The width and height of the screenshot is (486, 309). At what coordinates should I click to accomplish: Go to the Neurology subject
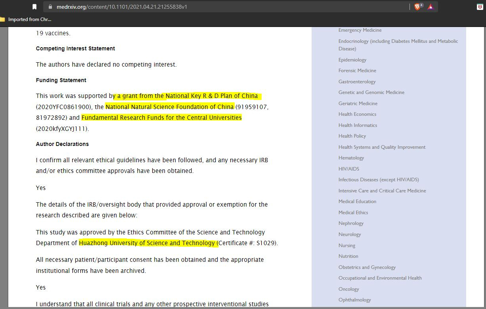pos(350,234)
